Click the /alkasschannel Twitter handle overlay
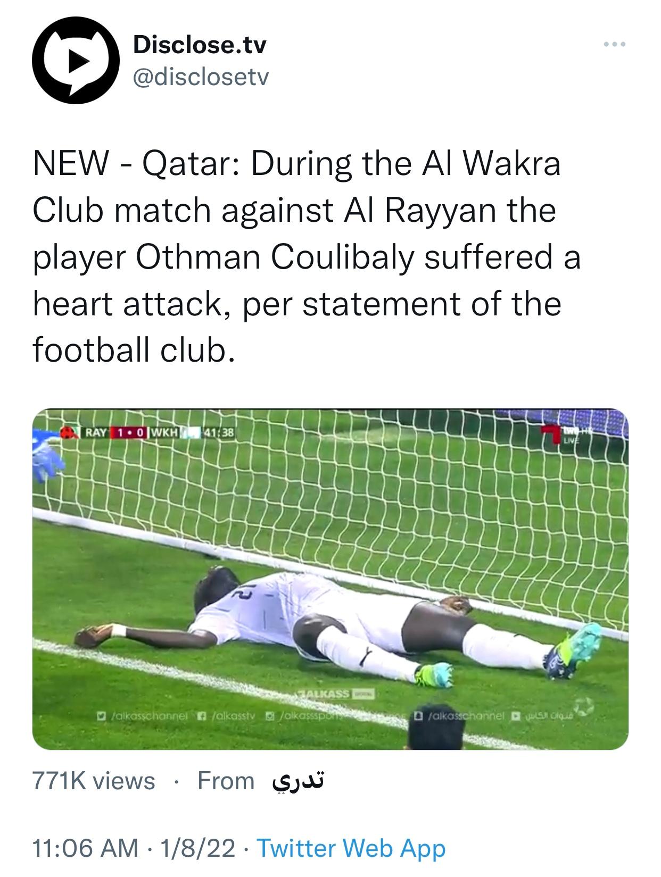The width and height of the screenshot is (661, 877). 143,716
